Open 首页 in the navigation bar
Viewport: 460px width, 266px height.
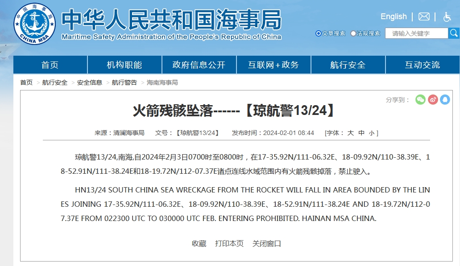point(50,65)
